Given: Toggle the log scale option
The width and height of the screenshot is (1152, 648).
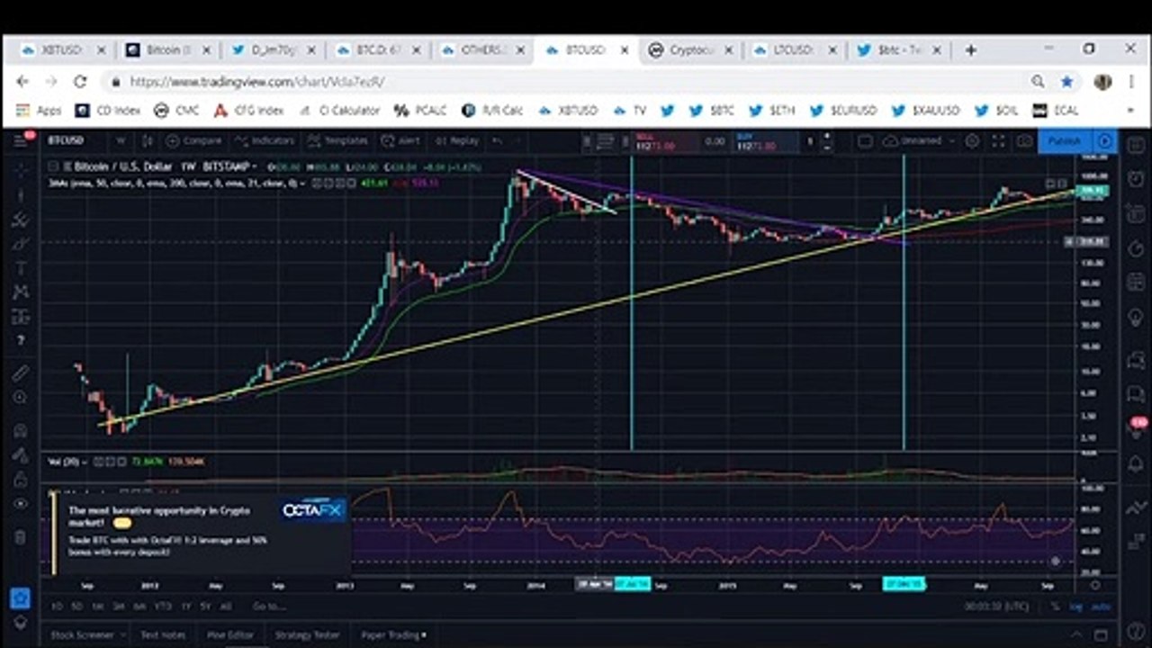Looking at the screenshot, I should tap(1076, 607).
